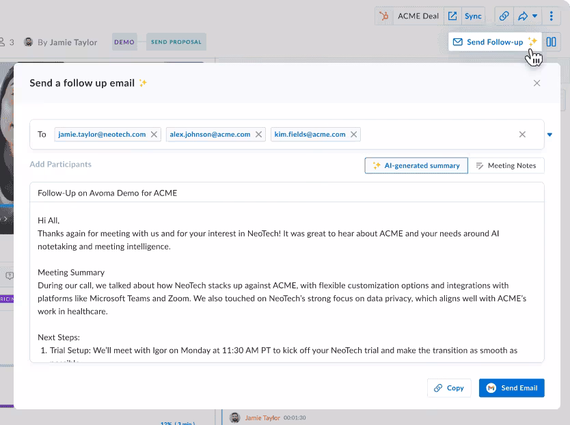Clear all recipients in To field

[522, 135]
